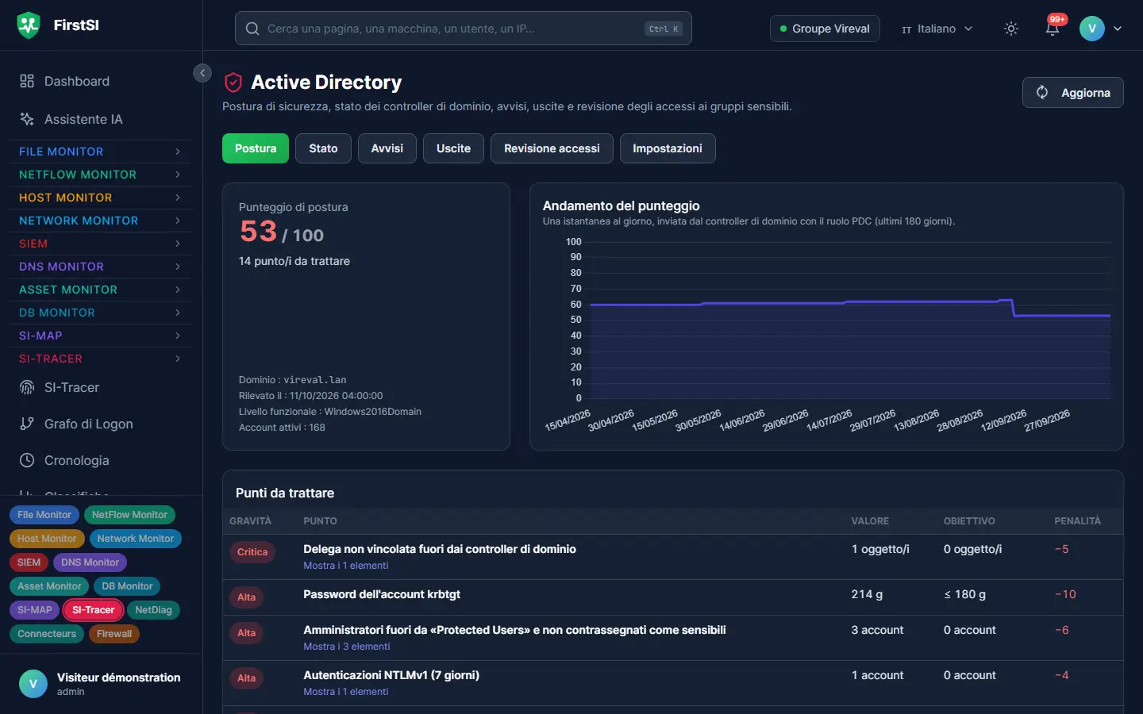Switch to the Uscite tab
The height and width of the screenshot is (714, 1143).
[x=453, y=148]
